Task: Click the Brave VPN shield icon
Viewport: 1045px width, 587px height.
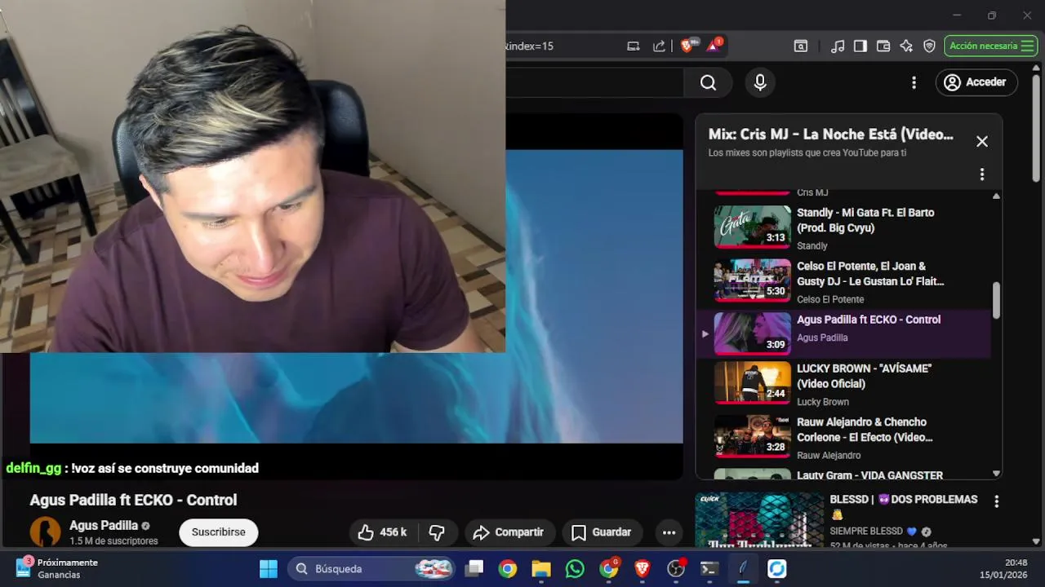Action: [929, 46]
